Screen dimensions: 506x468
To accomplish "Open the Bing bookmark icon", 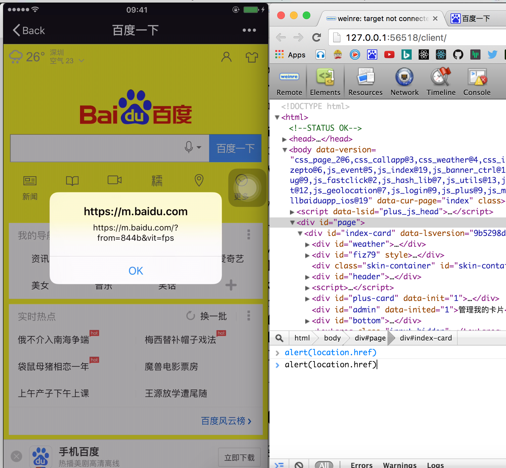I will tap(406, 55).
